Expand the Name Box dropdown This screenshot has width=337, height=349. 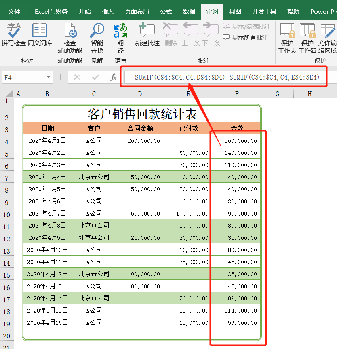pyautogui.click(x=49, y=77)
